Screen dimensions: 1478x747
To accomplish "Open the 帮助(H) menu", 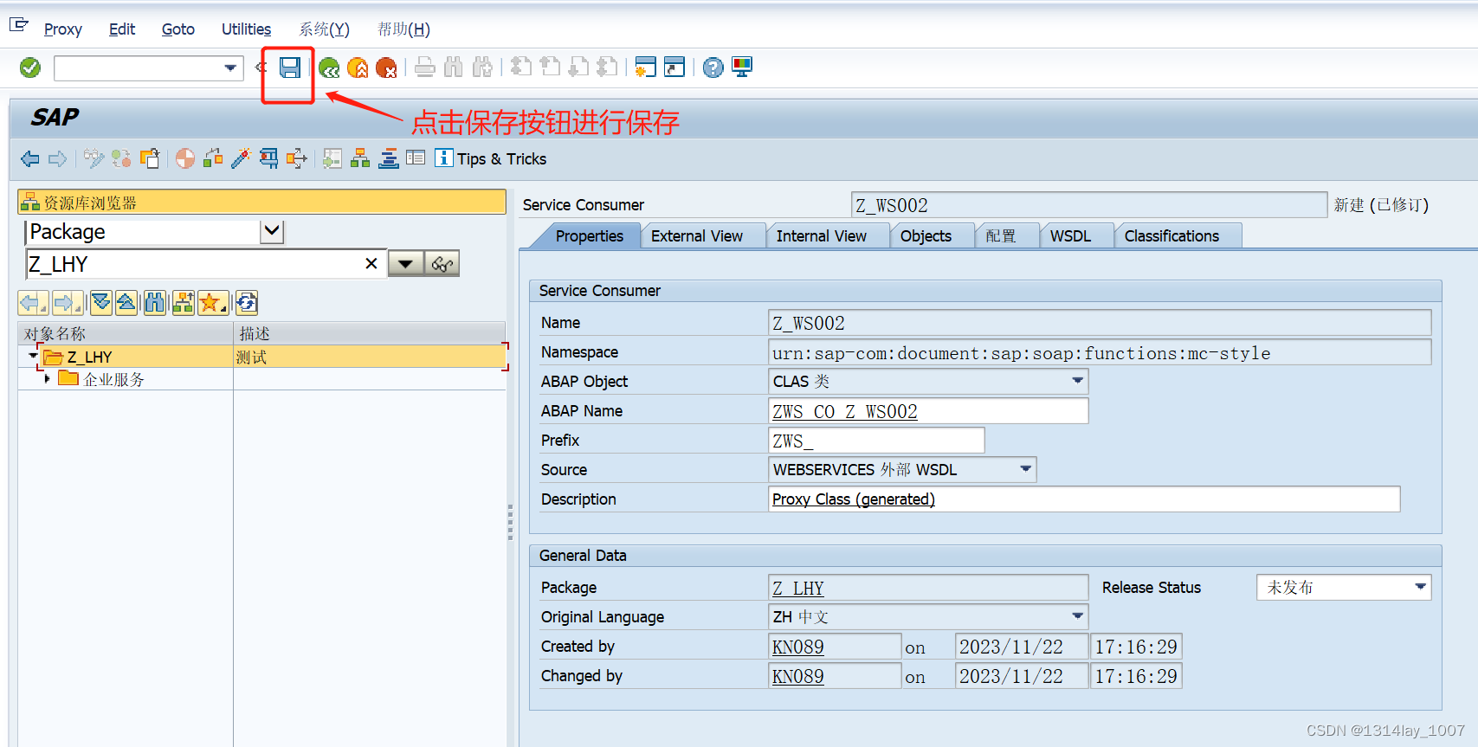I will click(x=403, y=29).
